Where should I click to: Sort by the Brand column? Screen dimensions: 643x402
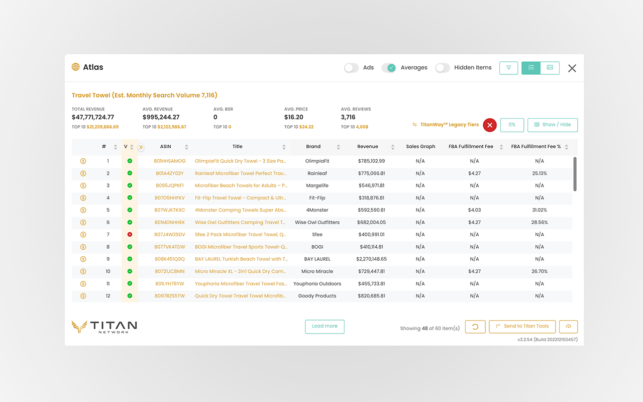pos(338,147)
